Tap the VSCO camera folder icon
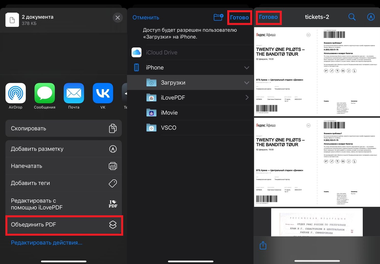Screen dimensions: 380x264 (151, 128)
